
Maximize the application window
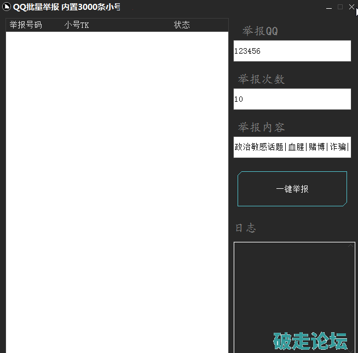(340, 7)
